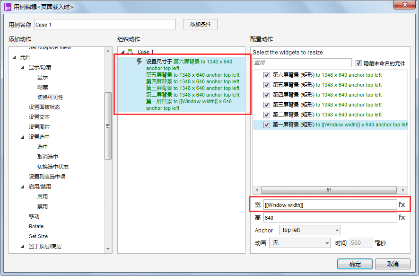
Task: Collapse the Case 1 node
Action: click(122, 52)
